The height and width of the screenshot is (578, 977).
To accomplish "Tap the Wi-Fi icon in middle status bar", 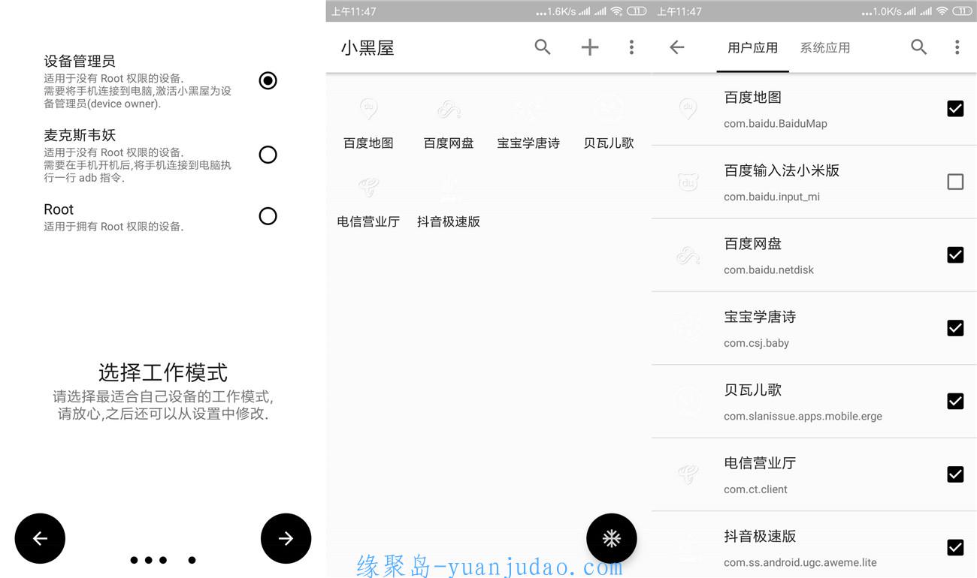I will click(x=616, y=11).
